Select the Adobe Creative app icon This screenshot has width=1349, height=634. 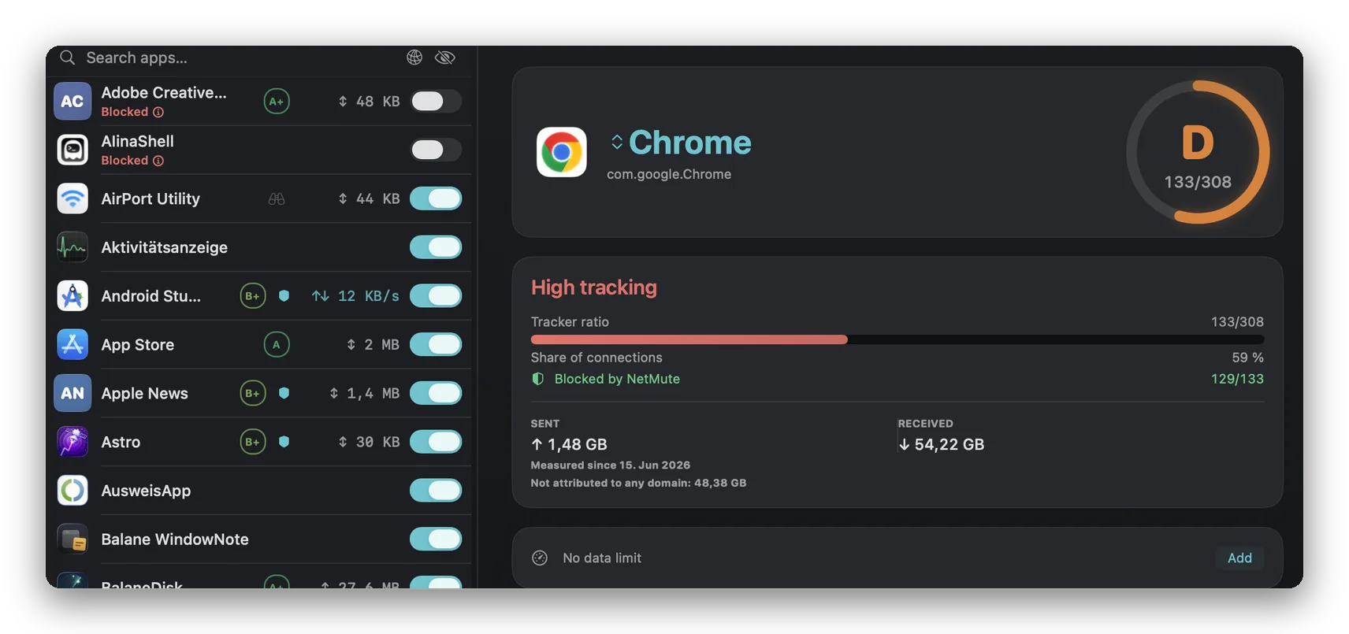coord(72,101)
